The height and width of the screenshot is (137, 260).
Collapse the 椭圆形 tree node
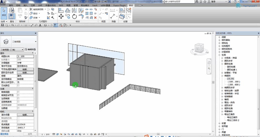222,76
